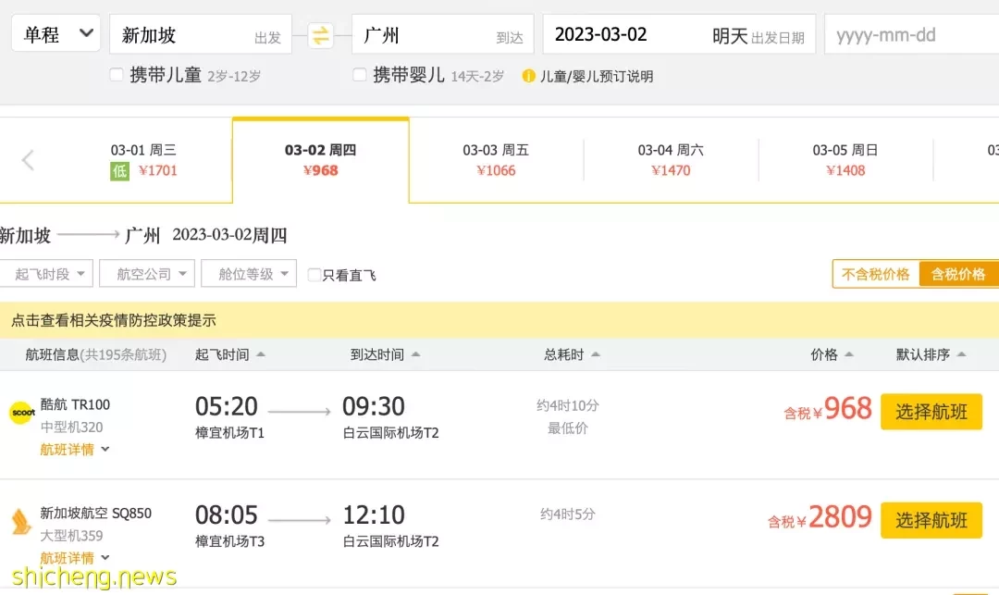Open the epidemic policy notice banner
The height and width of the screenshot is (595, 999).
pos(499,320)
